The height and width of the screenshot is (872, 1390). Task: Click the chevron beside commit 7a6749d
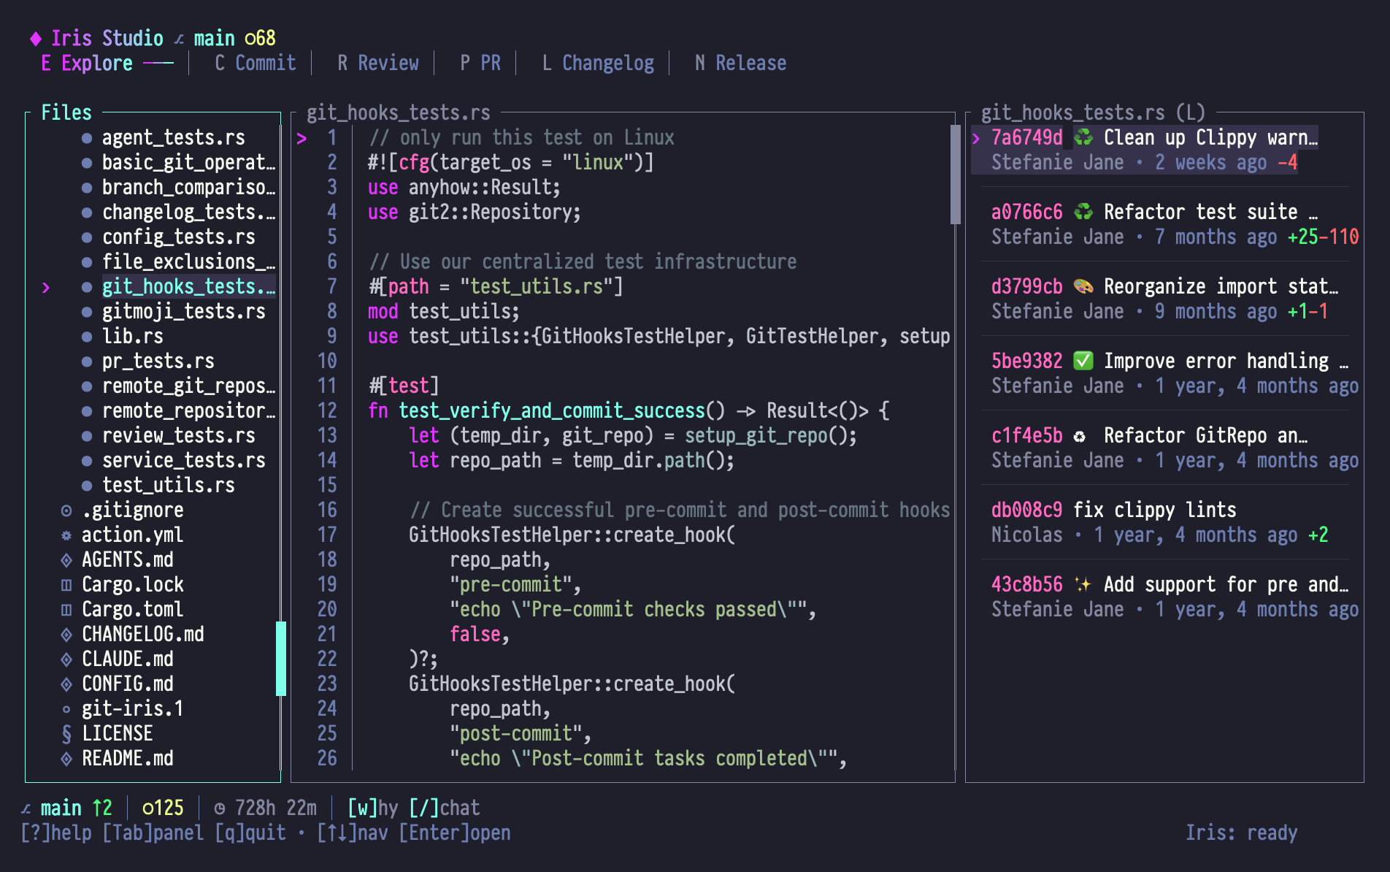pyautogui.click(x=977, y=138)
